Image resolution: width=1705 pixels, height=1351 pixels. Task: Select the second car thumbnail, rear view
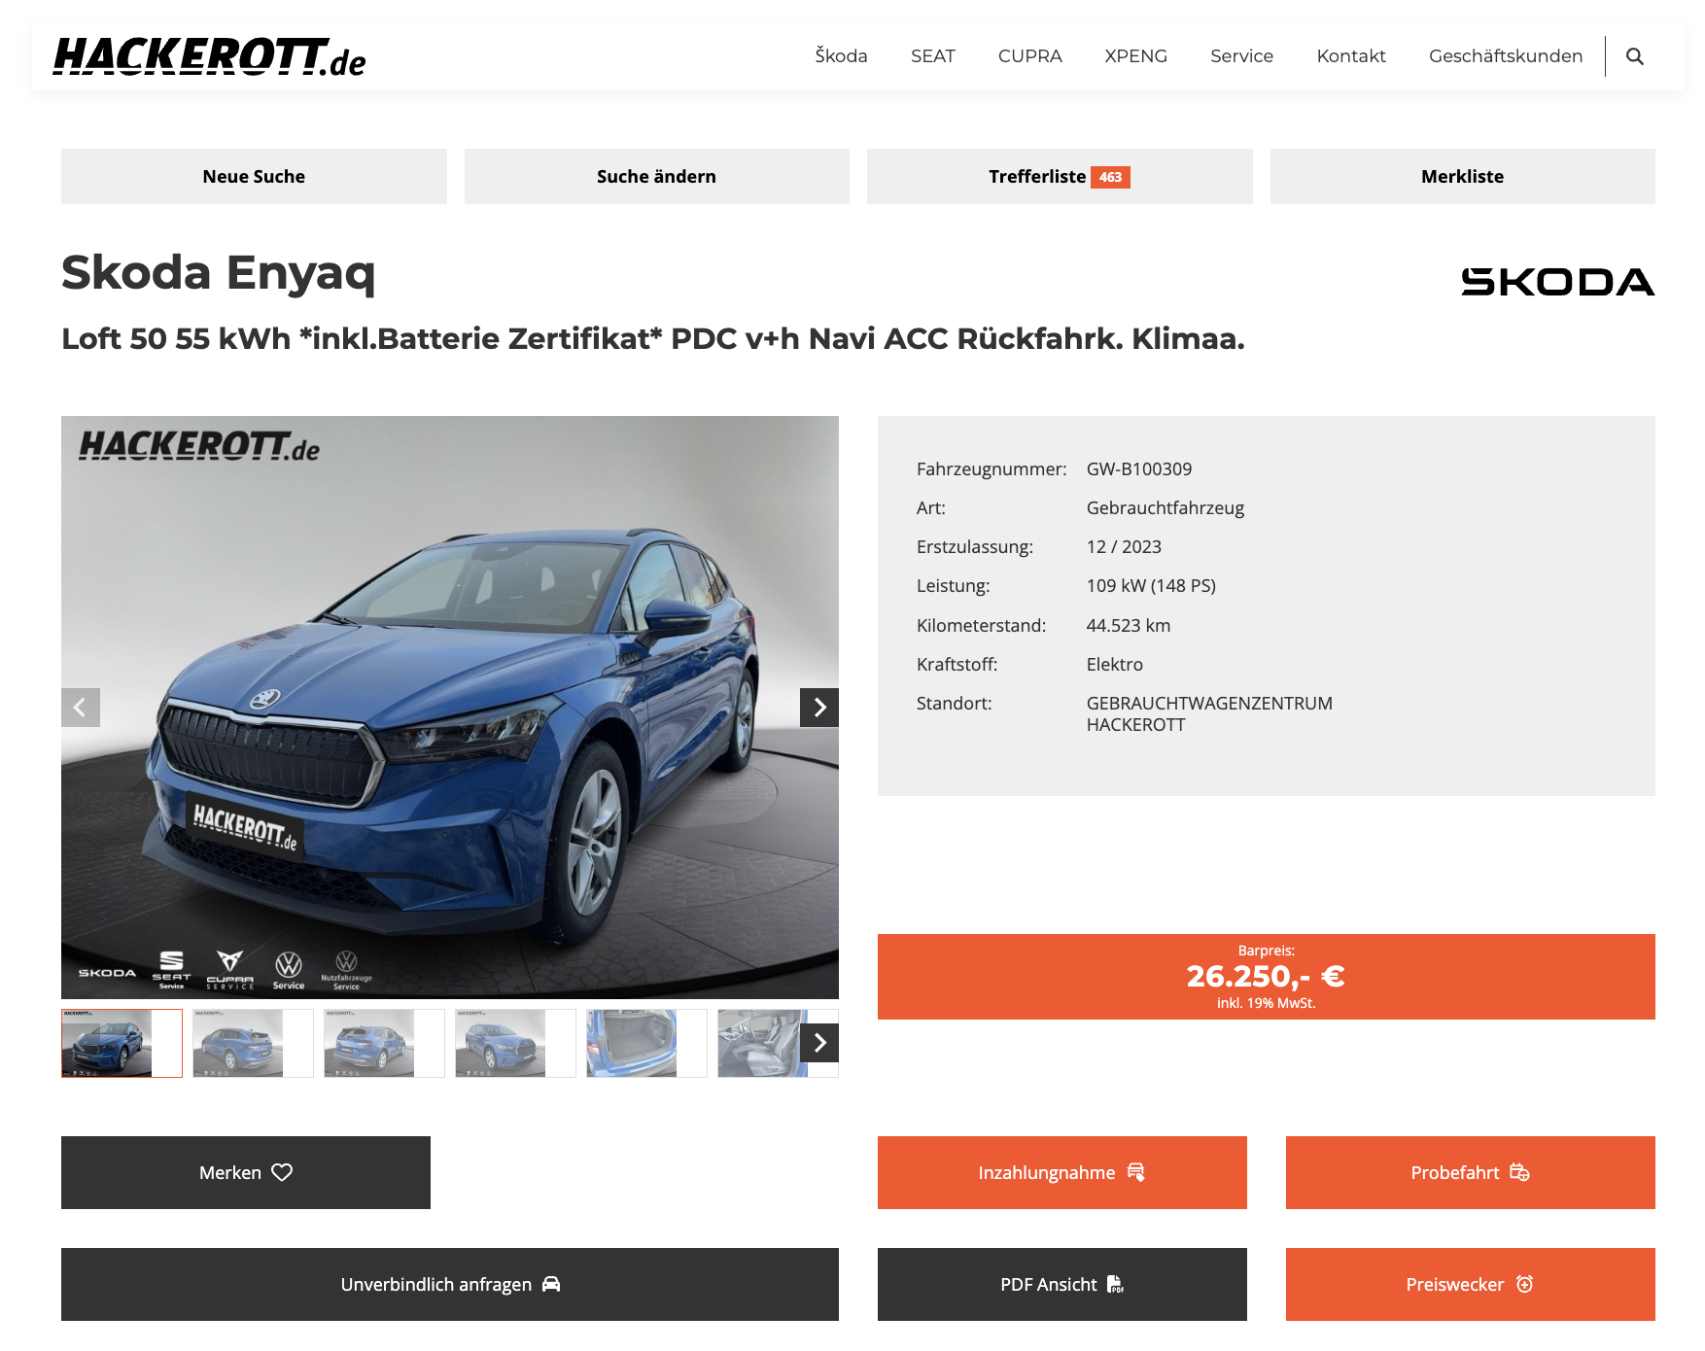point(239,1043)
